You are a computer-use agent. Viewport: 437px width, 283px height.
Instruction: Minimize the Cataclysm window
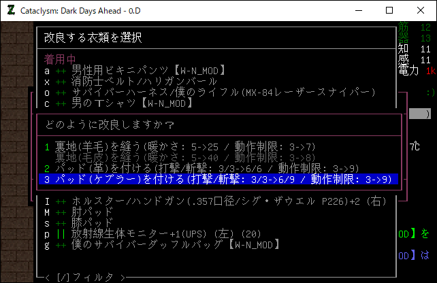click(x=357, y=10)
